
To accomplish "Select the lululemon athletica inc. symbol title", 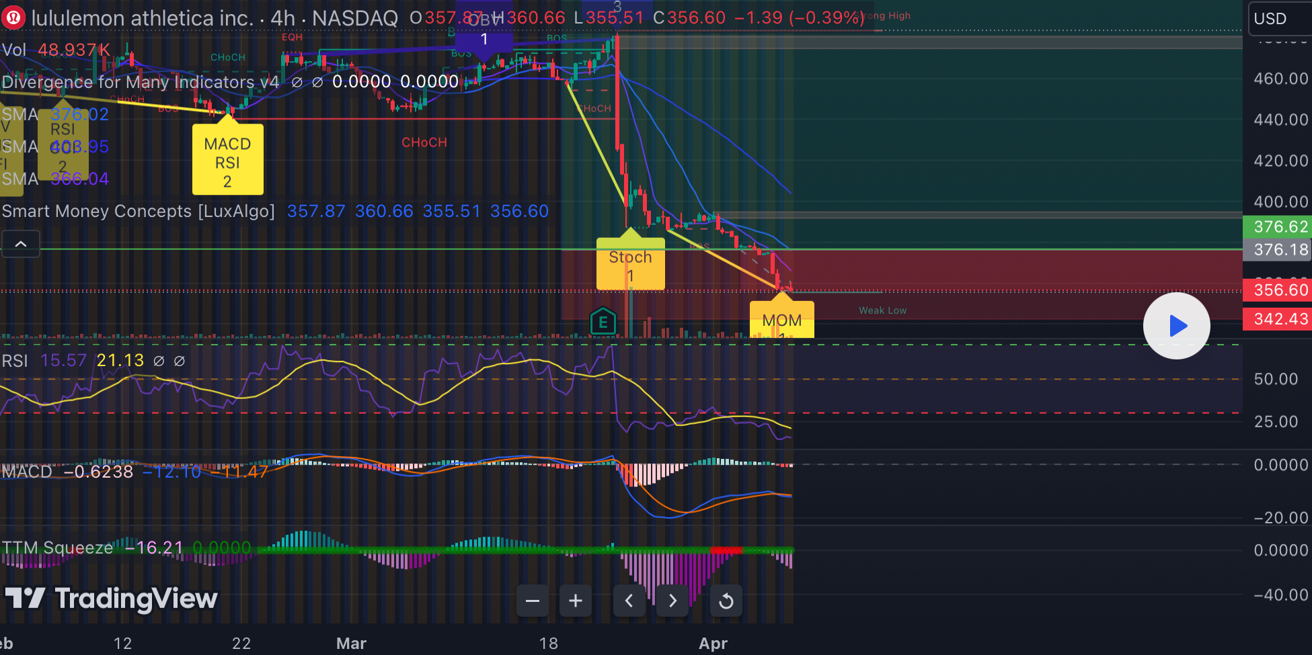I will 142,18.
